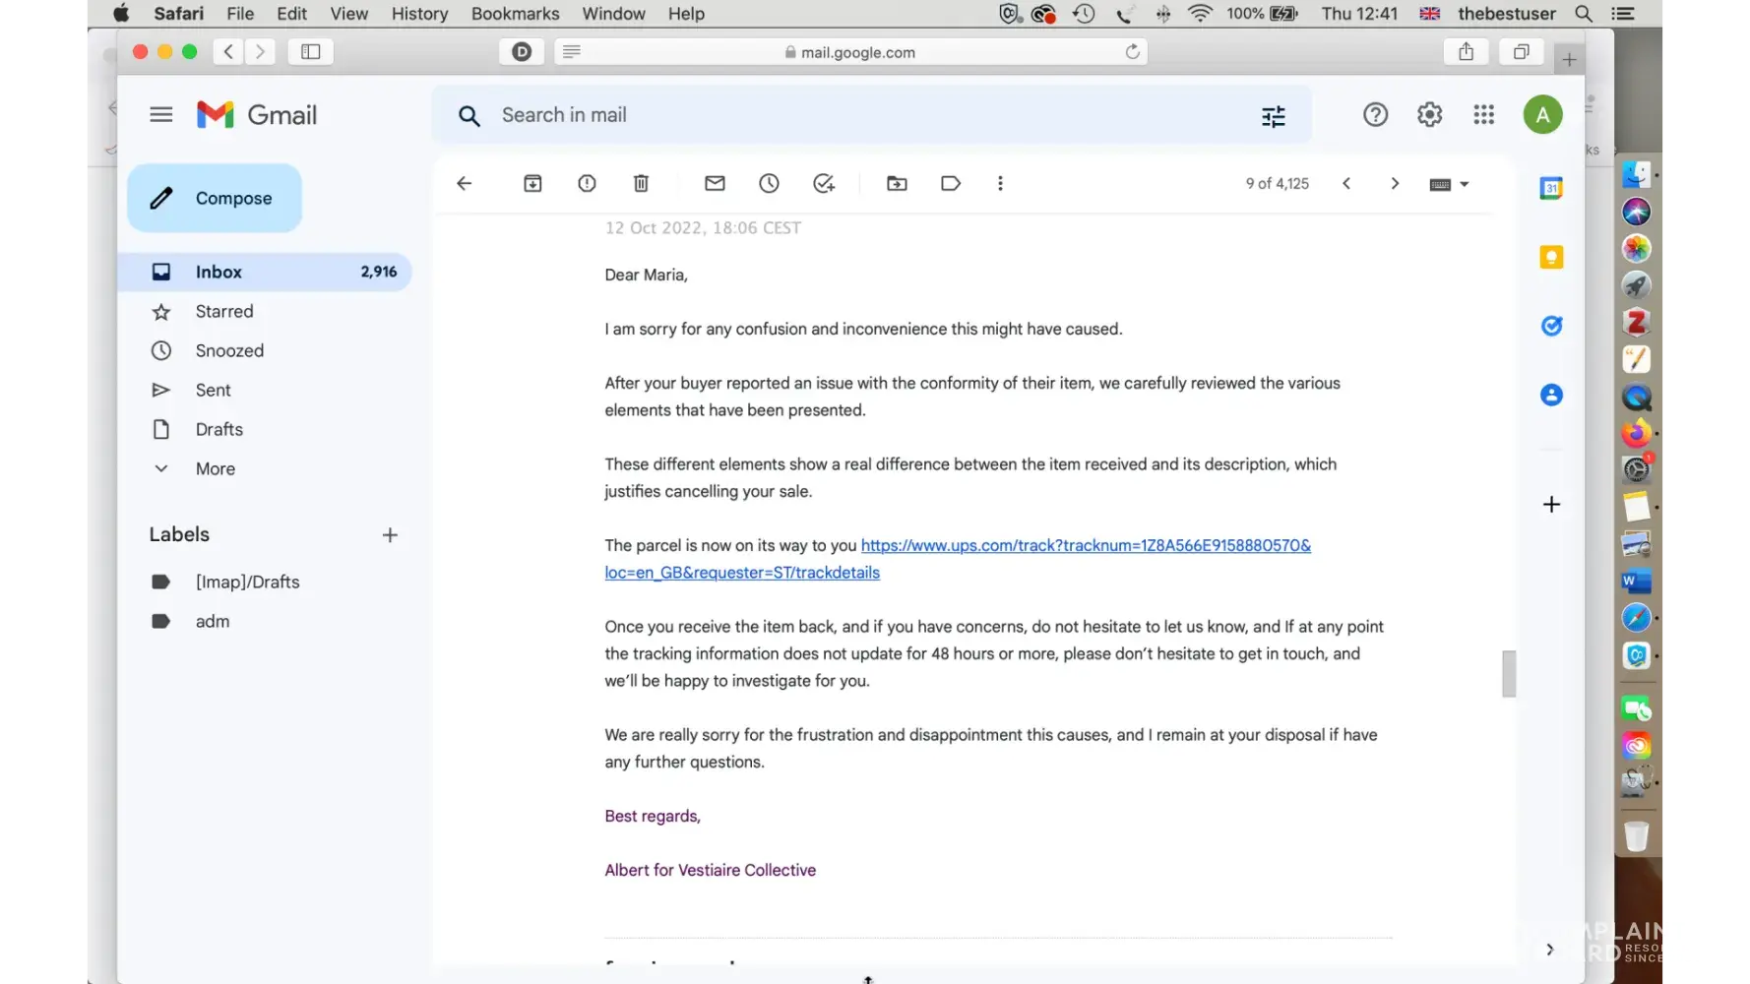Show the newer email arrow
This screenshot has height=984, width=1750.
coord(1346,183)
